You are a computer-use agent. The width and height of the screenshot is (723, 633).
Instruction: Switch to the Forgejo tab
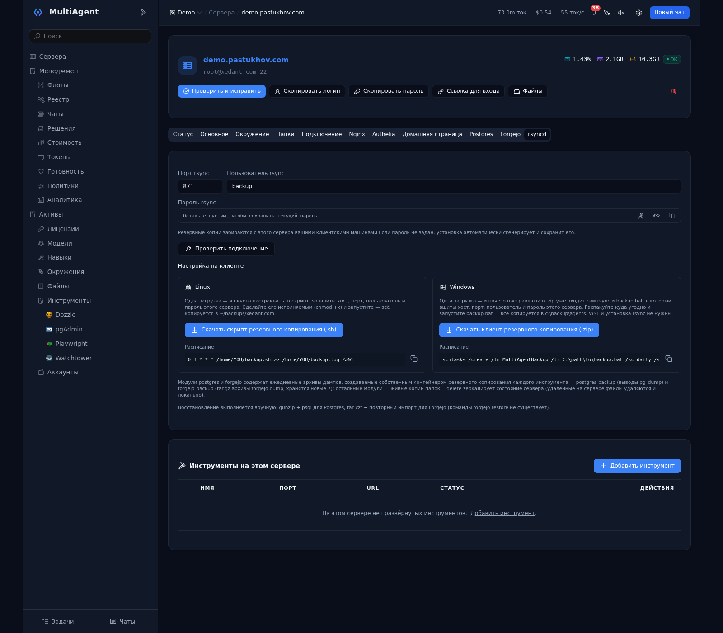510,134
